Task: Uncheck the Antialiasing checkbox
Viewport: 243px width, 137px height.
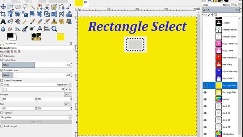Action: coord(2,56)
